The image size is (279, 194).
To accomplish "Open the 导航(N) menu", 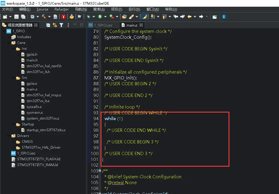I will pyautogui.click(x=81, y=9).
